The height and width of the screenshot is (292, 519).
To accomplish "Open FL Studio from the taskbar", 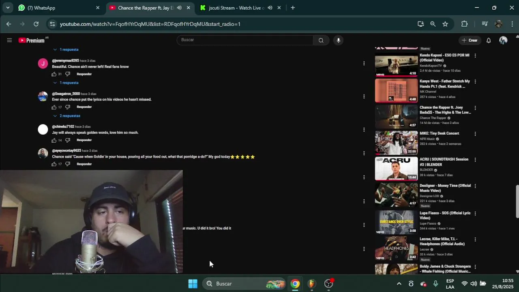I will click(x=311, y=283).
